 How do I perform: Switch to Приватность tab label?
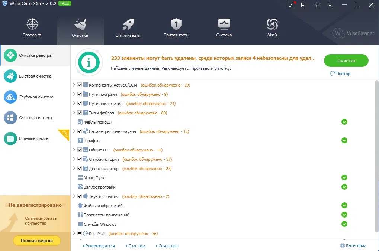176,35
